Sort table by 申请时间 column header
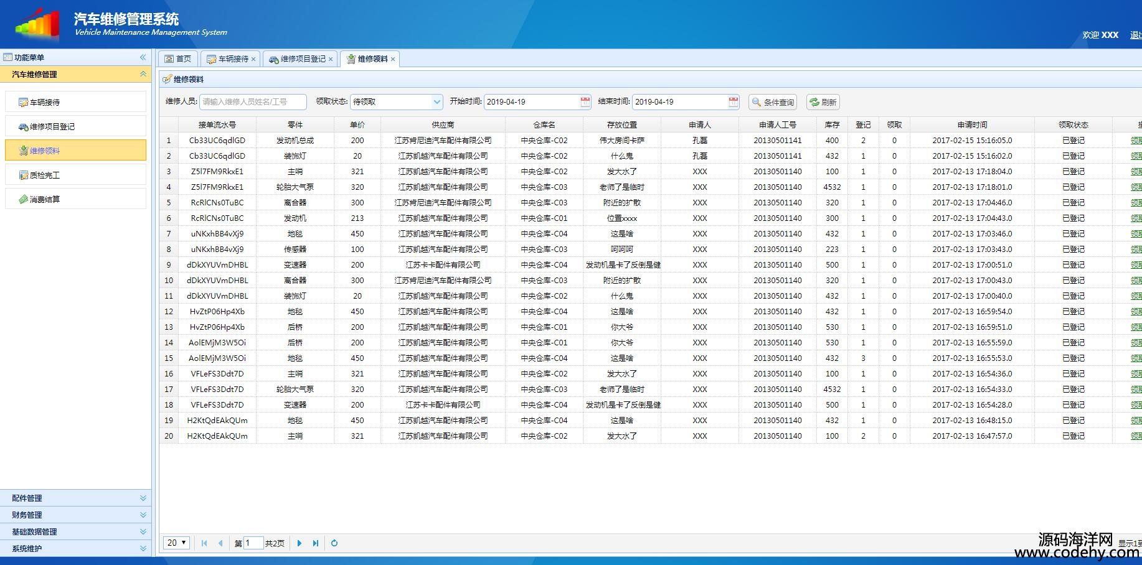This screenshot has width=1142, height=565. [x=971, y=125]
